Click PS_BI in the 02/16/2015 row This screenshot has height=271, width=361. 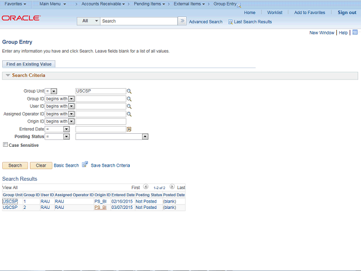tap(100, 202)
